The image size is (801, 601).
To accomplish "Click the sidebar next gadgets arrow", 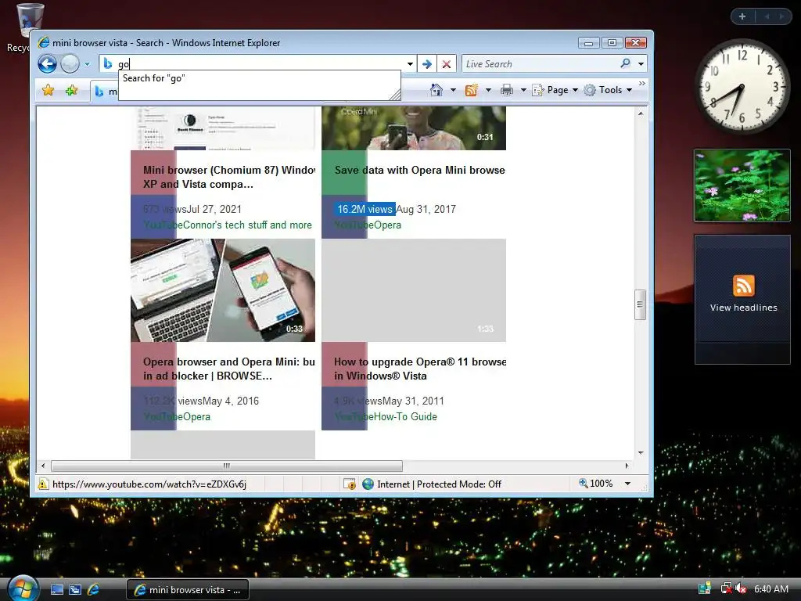I will 781,16.
